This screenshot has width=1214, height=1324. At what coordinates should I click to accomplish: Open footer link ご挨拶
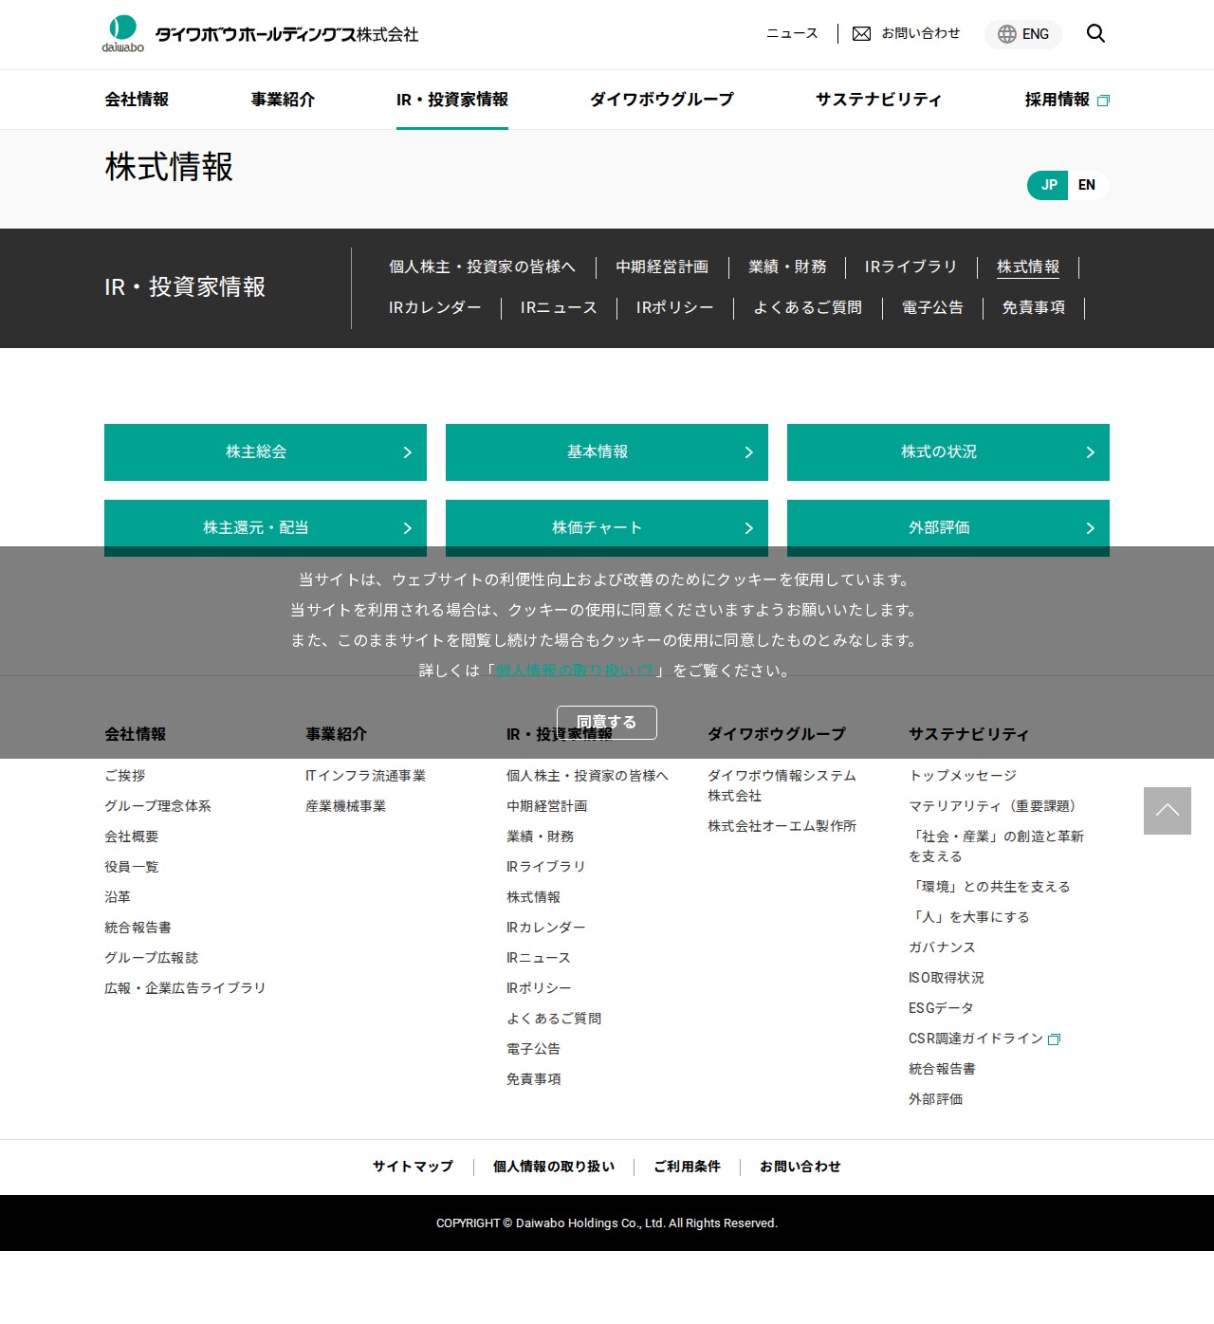click(125, 776)
